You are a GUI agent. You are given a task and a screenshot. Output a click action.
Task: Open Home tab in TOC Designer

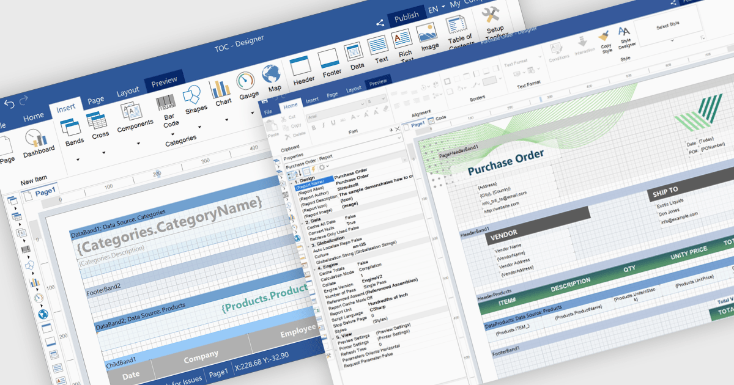click(x=33, y=116)
